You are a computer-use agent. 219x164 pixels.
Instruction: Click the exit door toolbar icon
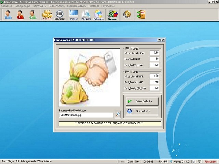141,15
